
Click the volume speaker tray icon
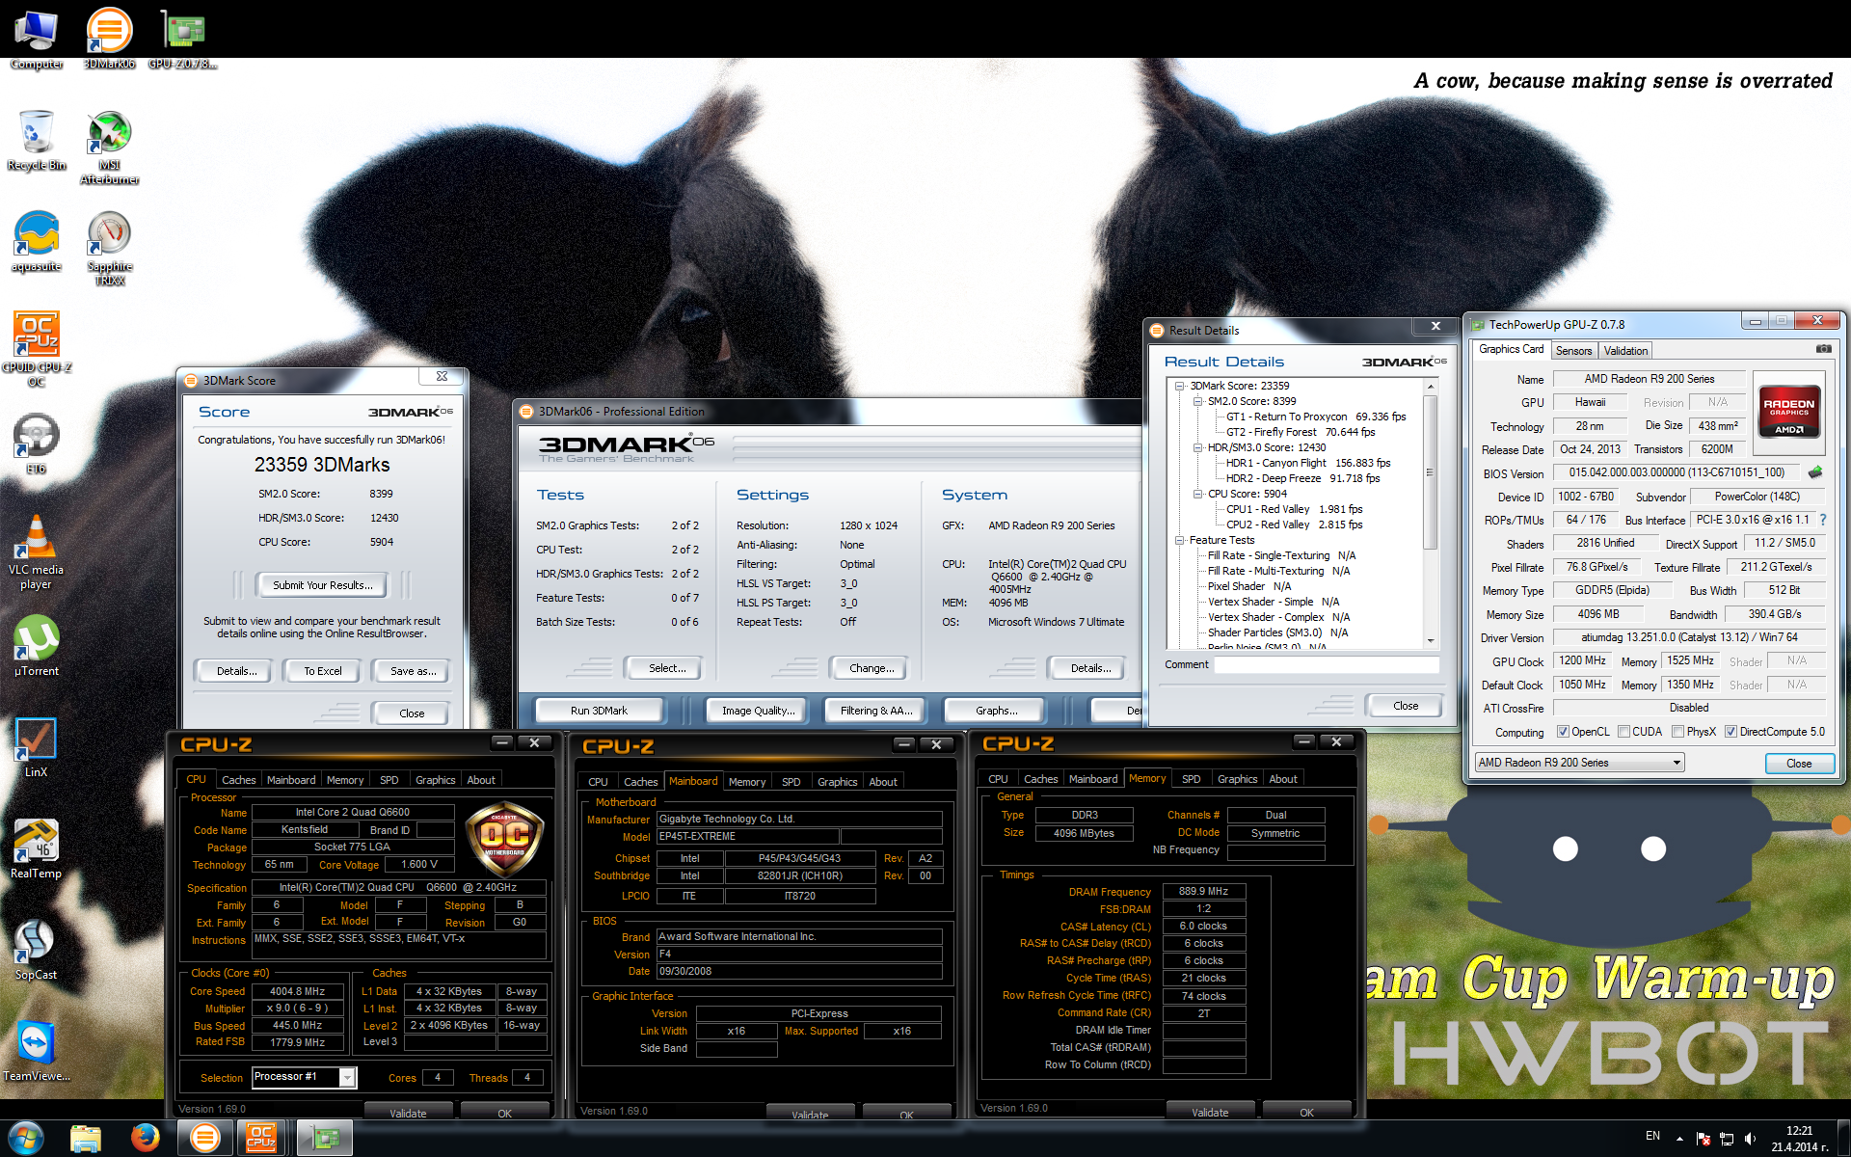1750,1139
